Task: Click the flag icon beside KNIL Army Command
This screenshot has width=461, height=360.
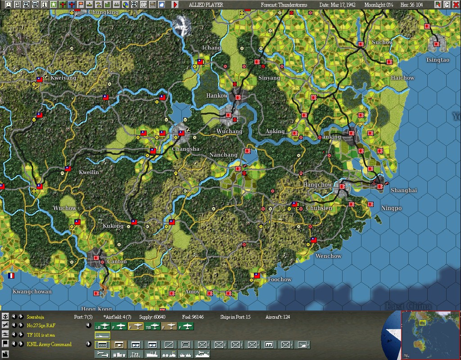Action: (x=5, y=343)
